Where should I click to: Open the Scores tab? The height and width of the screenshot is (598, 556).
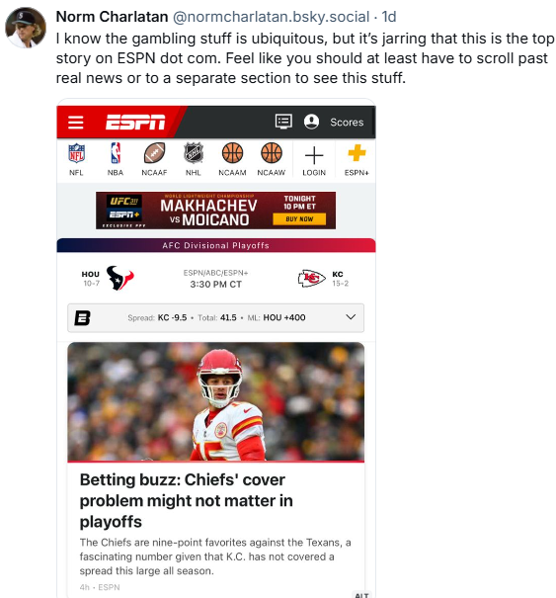tap(347, 122)
